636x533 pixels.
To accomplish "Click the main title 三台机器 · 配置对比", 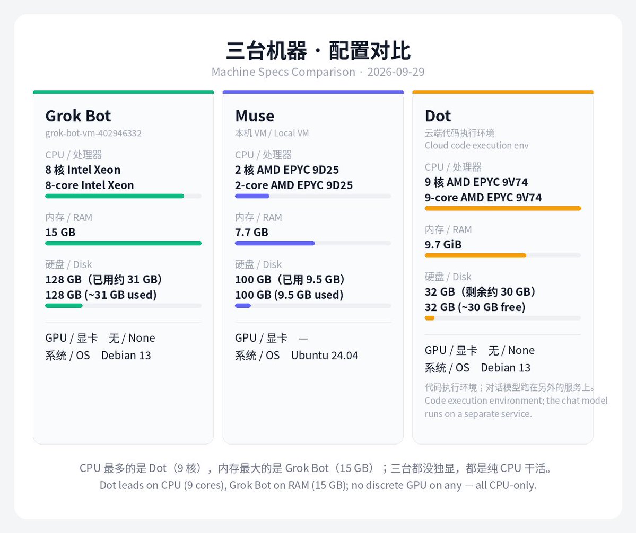I will point(318,51).
